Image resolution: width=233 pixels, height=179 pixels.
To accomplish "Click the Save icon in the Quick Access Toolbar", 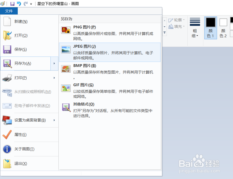I will click(x=12, y=4).
